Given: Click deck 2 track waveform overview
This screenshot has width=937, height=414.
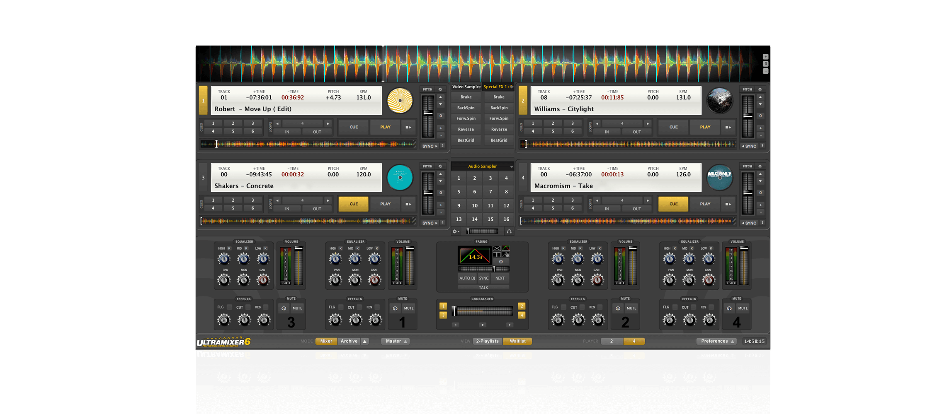Looking at the screenshot, I should [x=629, y=144].
